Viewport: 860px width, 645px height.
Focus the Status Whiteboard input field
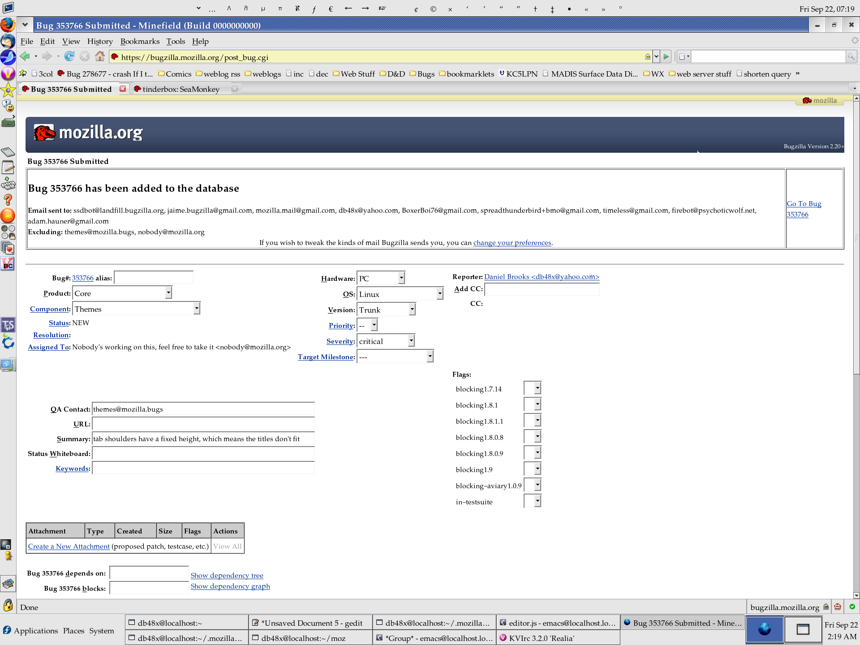pos(203,453)
